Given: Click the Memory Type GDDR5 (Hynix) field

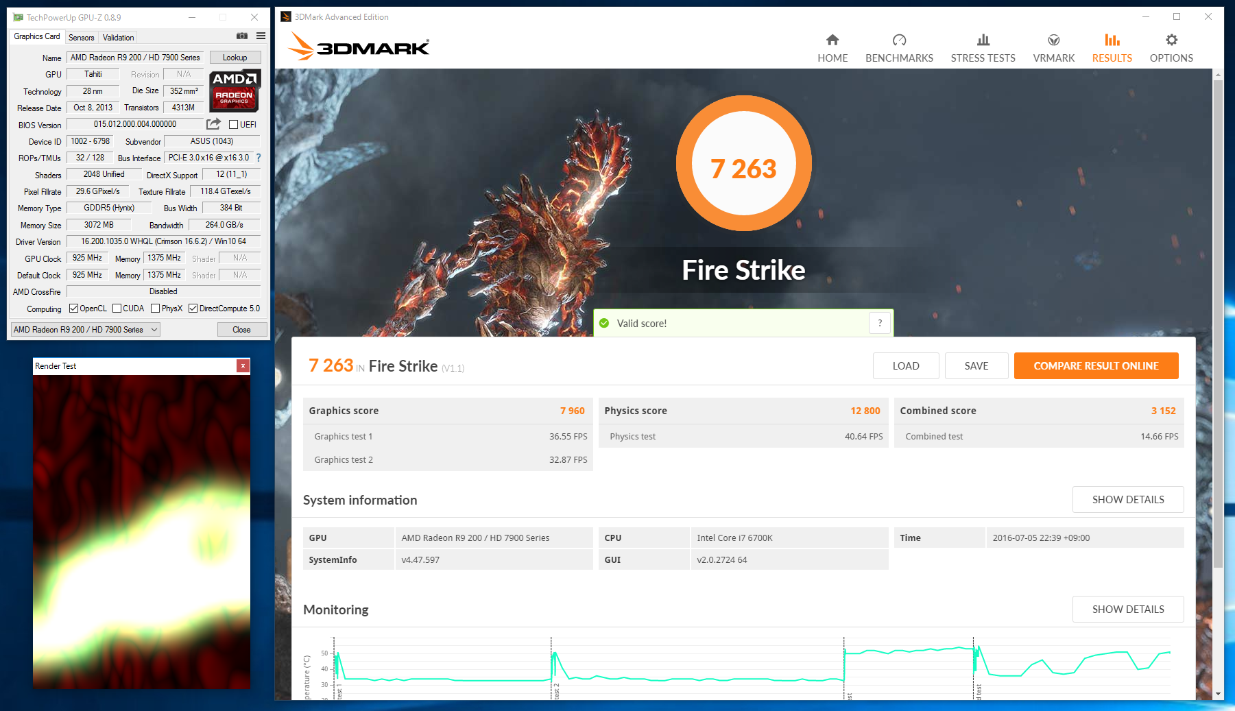Looking at the screenshot, I should [x=109, y=208].
